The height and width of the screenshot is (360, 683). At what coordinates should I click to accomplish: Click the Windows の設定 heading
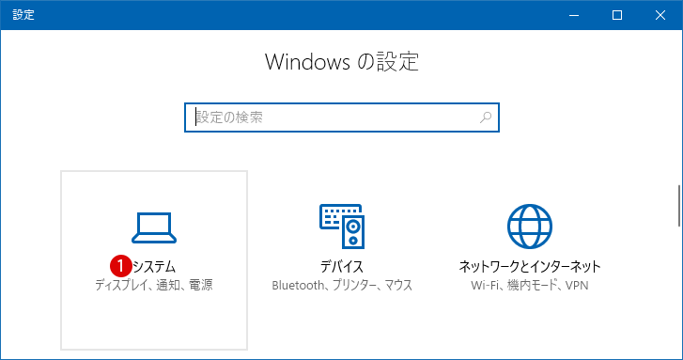(342, 61)
